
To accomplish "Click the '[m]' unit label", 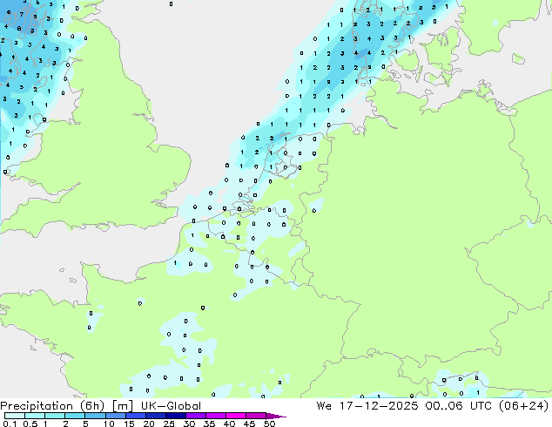I will click(123, 406).
